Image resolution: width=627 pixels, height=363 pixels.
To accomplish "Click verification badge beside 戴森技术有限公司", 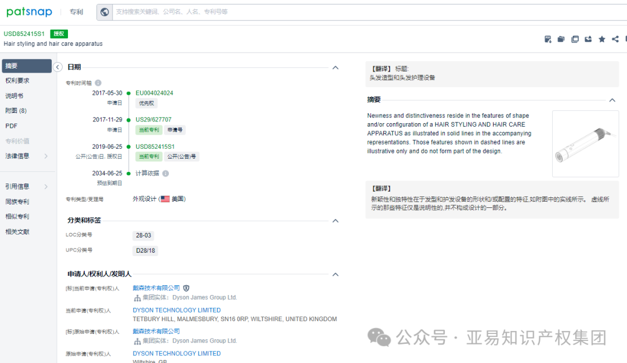I will point(185,288).
